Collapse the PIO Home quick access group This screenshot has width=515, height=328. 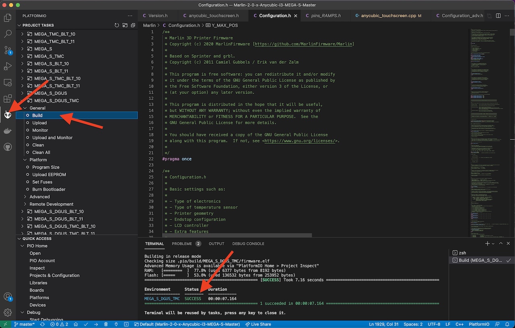pos(23,246)
